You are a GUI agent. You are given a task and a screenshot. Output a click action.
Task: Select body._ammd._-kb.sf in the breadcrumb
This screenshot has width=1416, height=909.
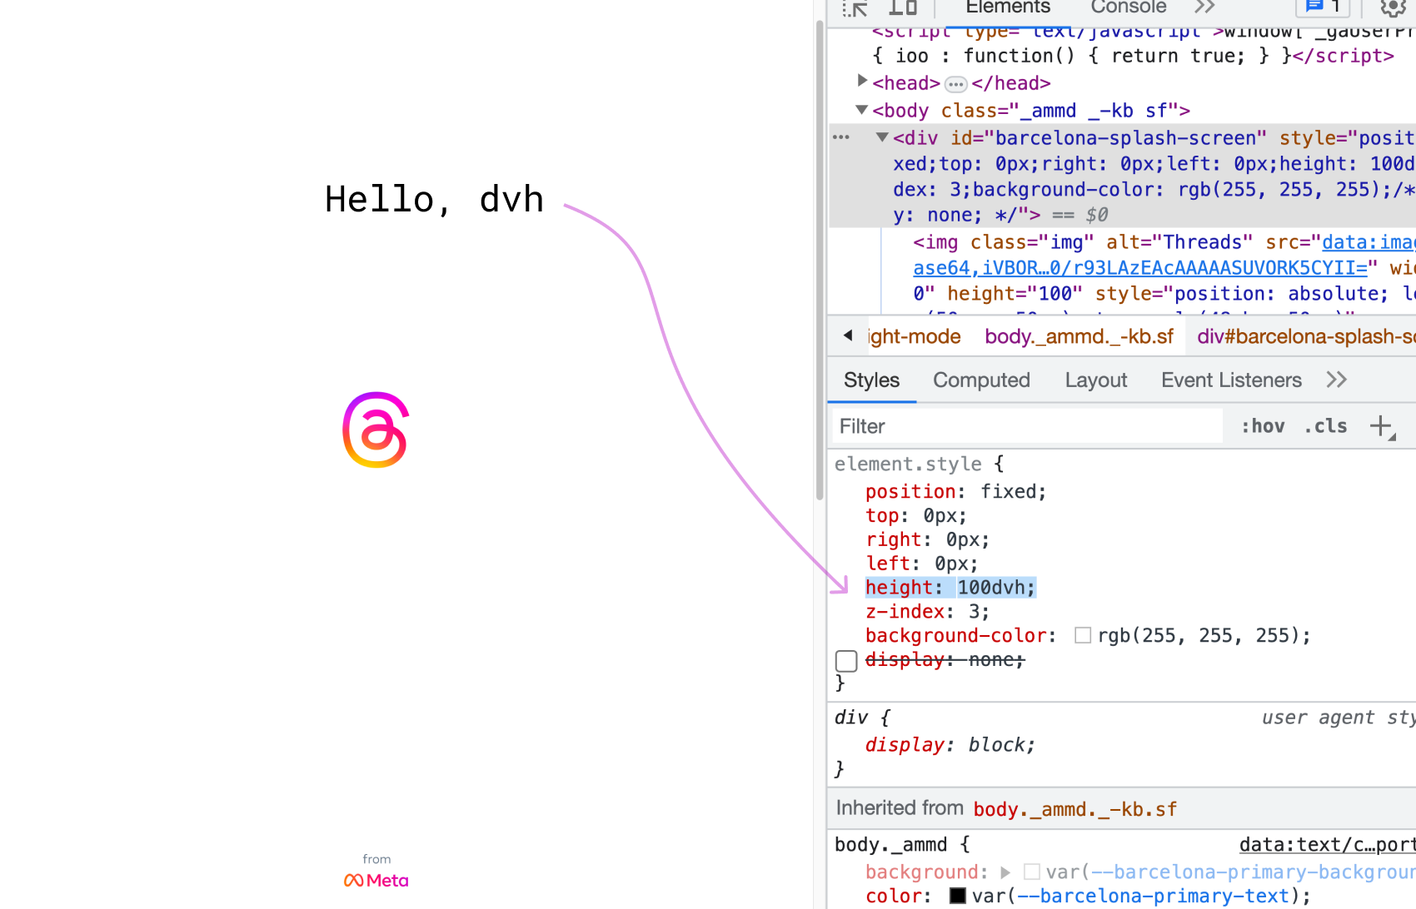(x=1079, y=336)
